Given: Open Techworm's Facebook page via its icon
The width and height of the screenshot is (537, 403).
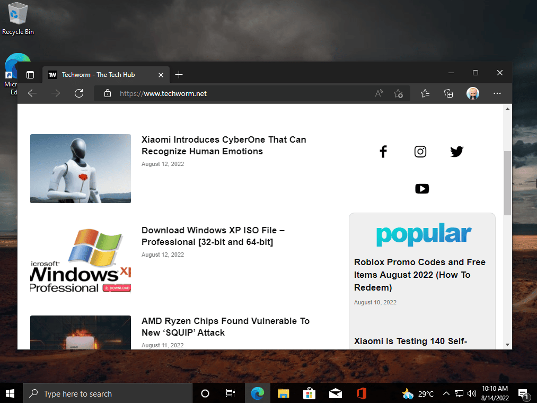Looking at the screenshot, I should coord(383,152).
